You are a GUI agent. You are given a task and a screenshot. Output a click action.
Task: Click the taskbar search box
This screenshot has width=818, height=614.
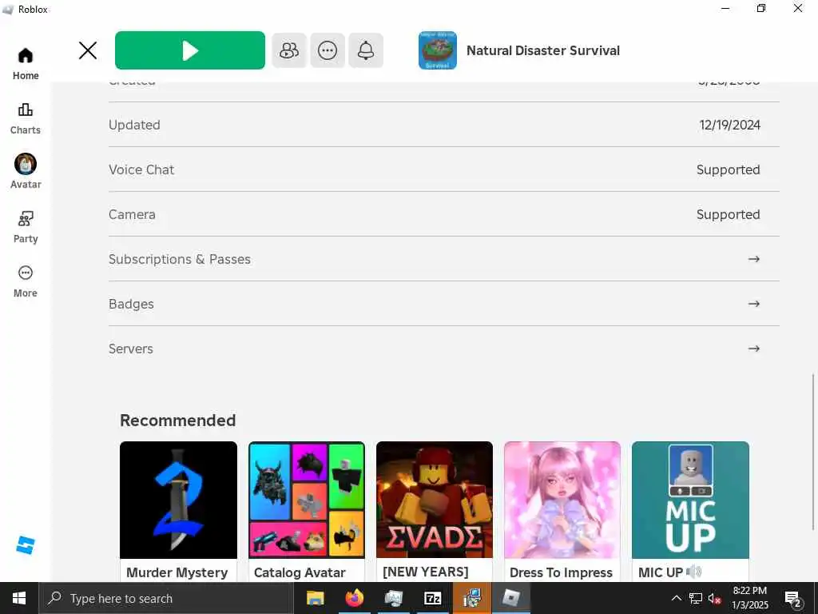166,598
